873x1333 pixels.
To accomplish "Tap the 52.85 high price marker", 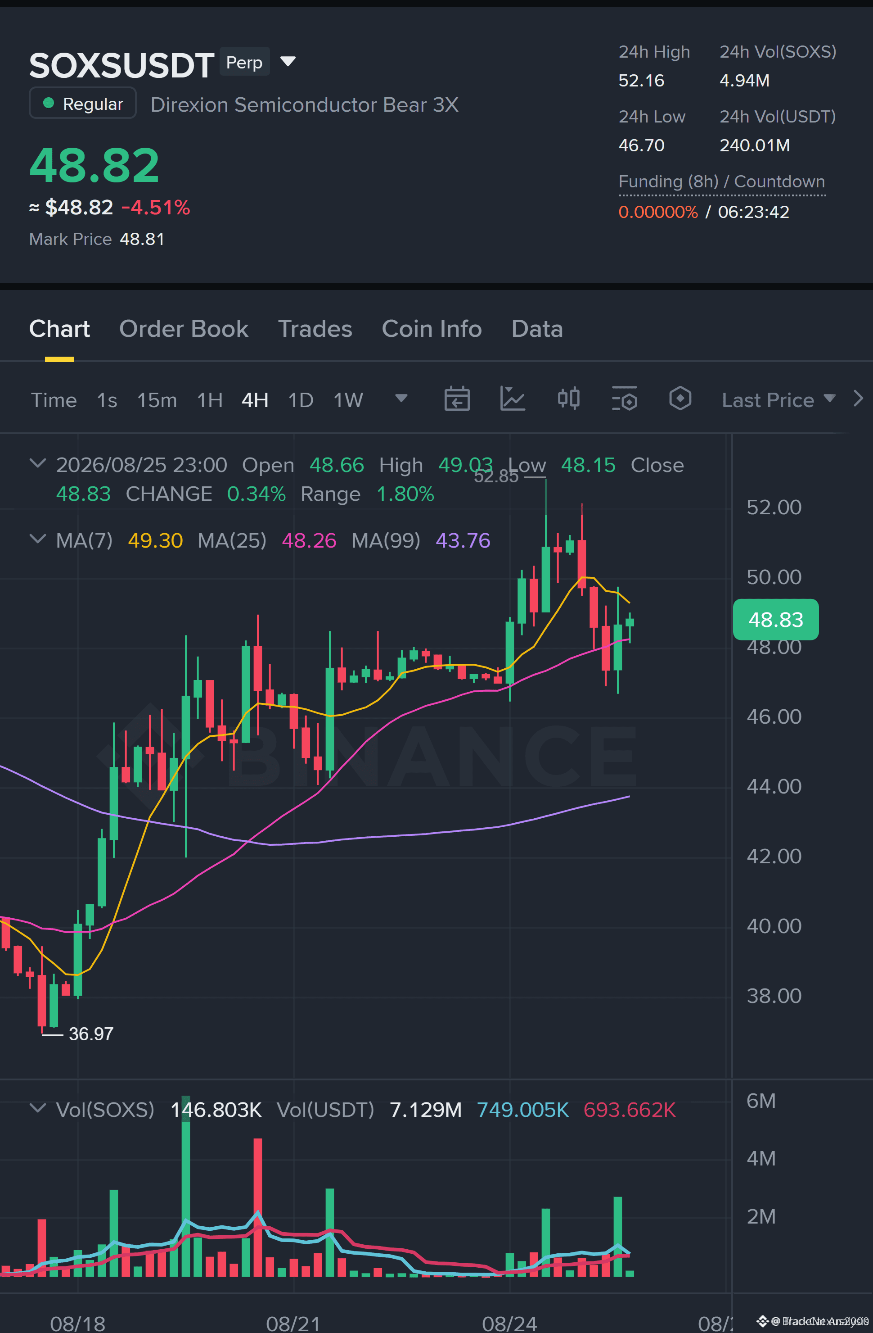I will click(x=496, y=476).
